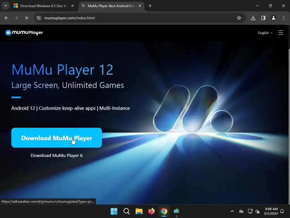Toggle Chrome side panel
Image resolution: width=290 pixels, height=218 pixels.
[263, 18]
